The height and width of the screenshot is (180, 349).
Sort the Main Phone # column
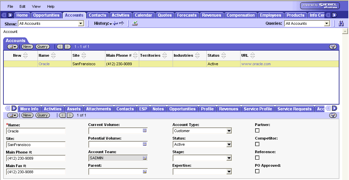[135, 55]
